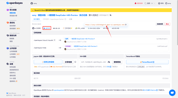178x98 pixels.
Task: Click the 设置 gear icon in sidebar
Action: coord(7,64)
